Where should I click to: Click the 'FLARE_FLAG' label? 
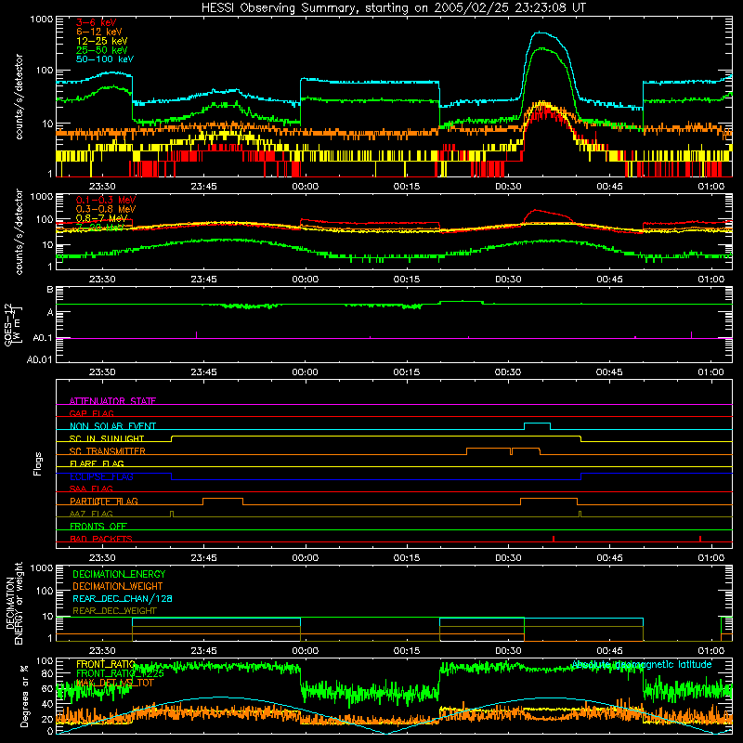point(97,463)
